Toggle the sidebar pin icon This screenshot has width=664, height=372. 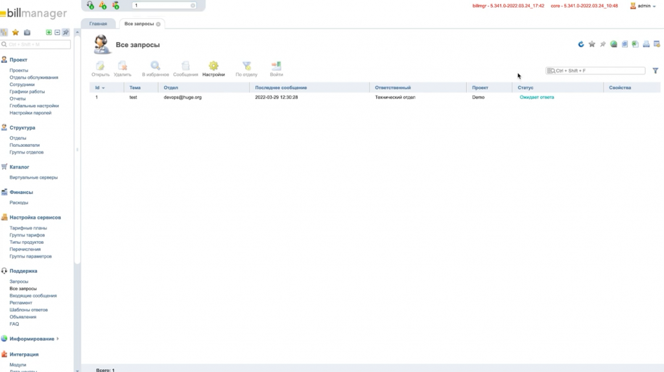coord(65,32)
